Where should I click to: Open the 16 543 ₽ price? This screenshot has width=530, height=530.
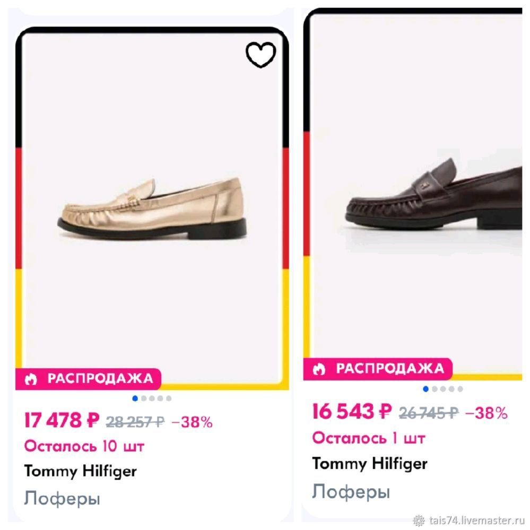pos(352,411)
